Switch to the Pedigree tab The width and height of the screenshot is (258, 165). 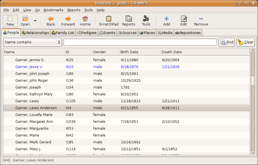click(86, 33)
